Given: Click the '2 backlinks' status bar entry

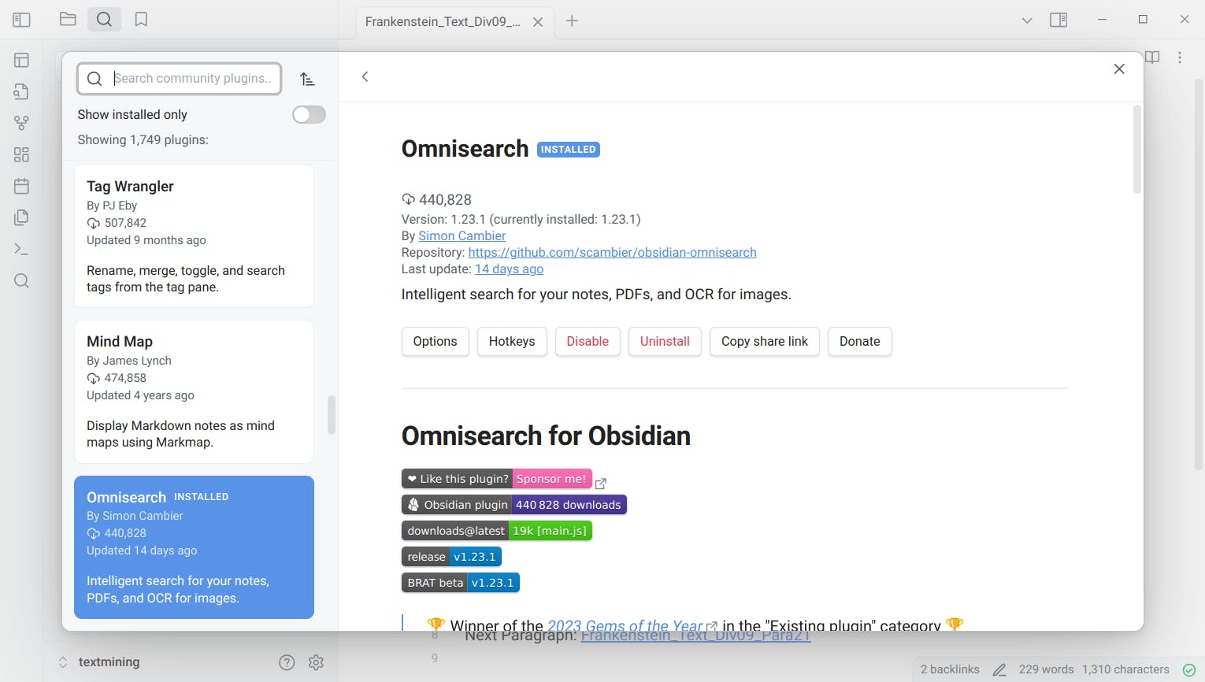Looking at the screenshot, I should pos(950,669).
